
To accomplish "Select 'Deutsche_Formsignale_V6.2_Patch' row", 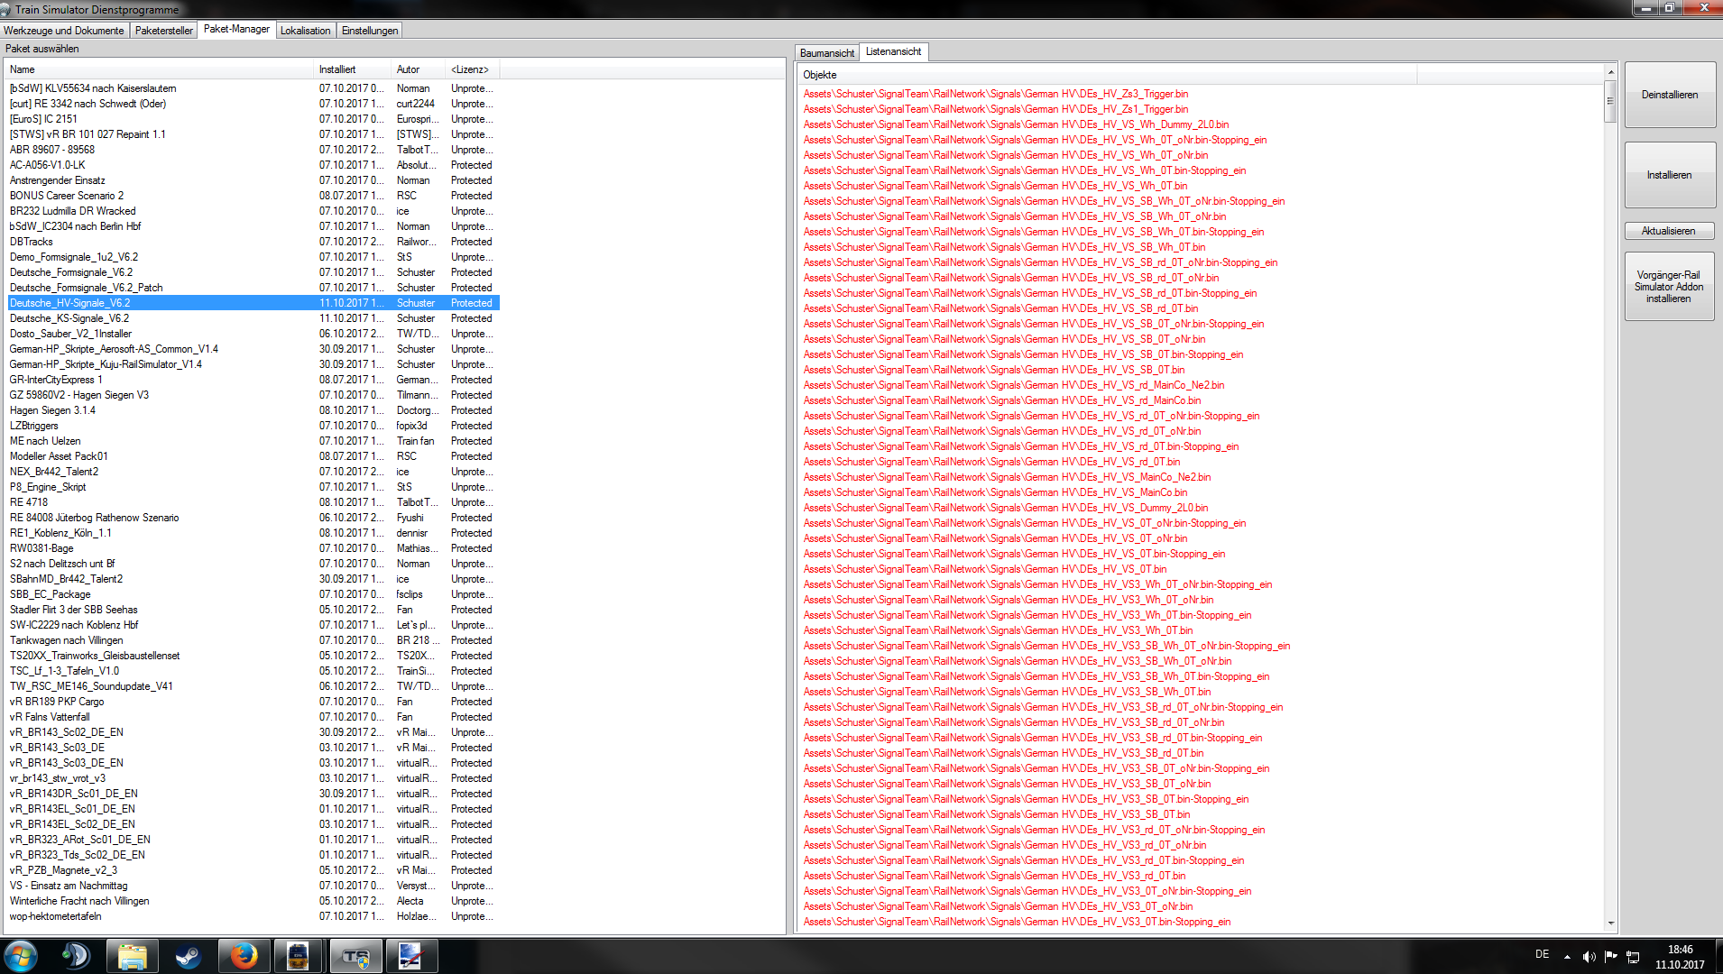I will [253, 288].
